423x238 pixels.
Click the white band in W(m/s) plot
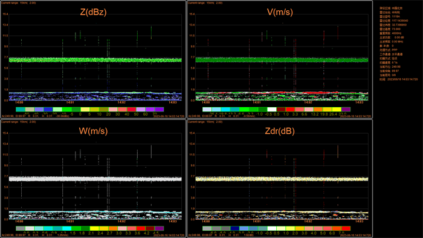point(95,179)
